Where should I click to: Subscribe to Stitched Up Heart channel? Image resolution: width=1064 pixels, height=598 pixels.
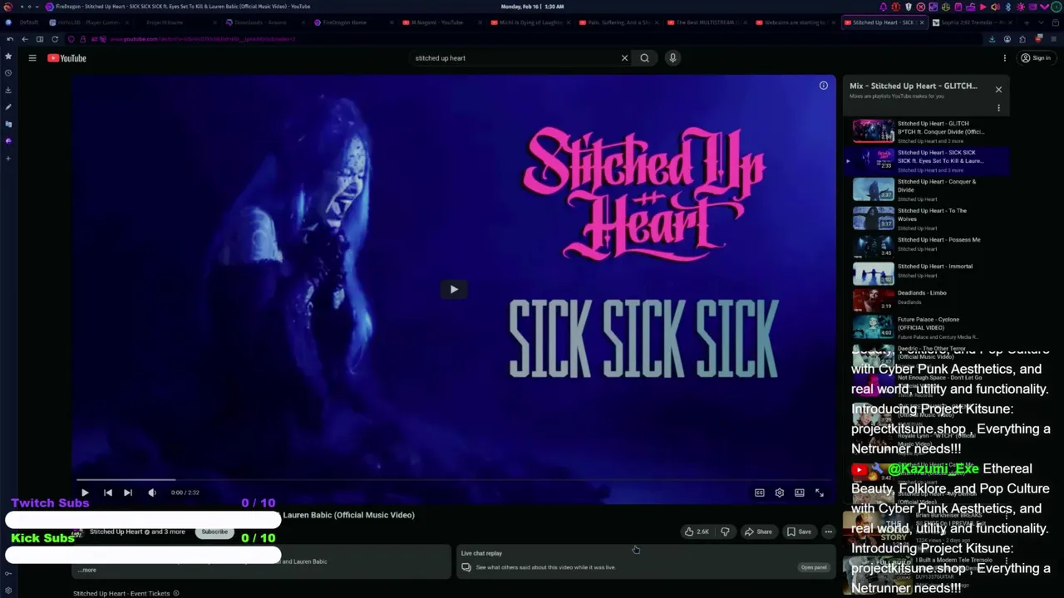[x=214, y=532]
